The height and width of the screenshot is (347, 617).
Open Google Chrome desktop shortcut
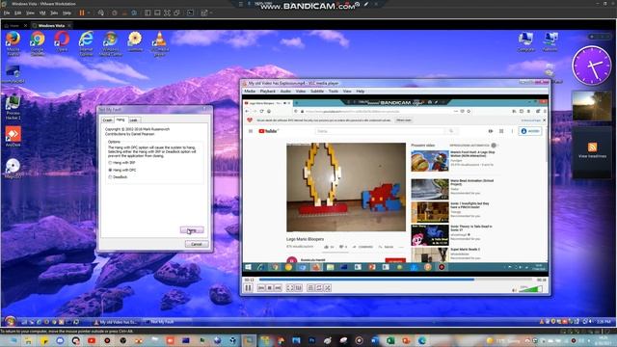38,42
